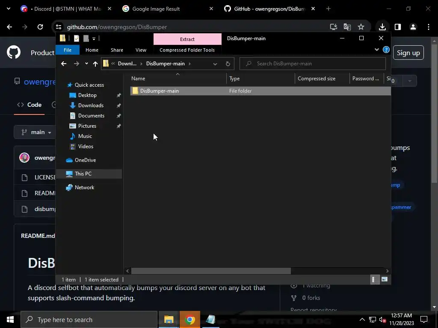Open Customize Quick Access Toolbar dropdown

tap(94, 39)
